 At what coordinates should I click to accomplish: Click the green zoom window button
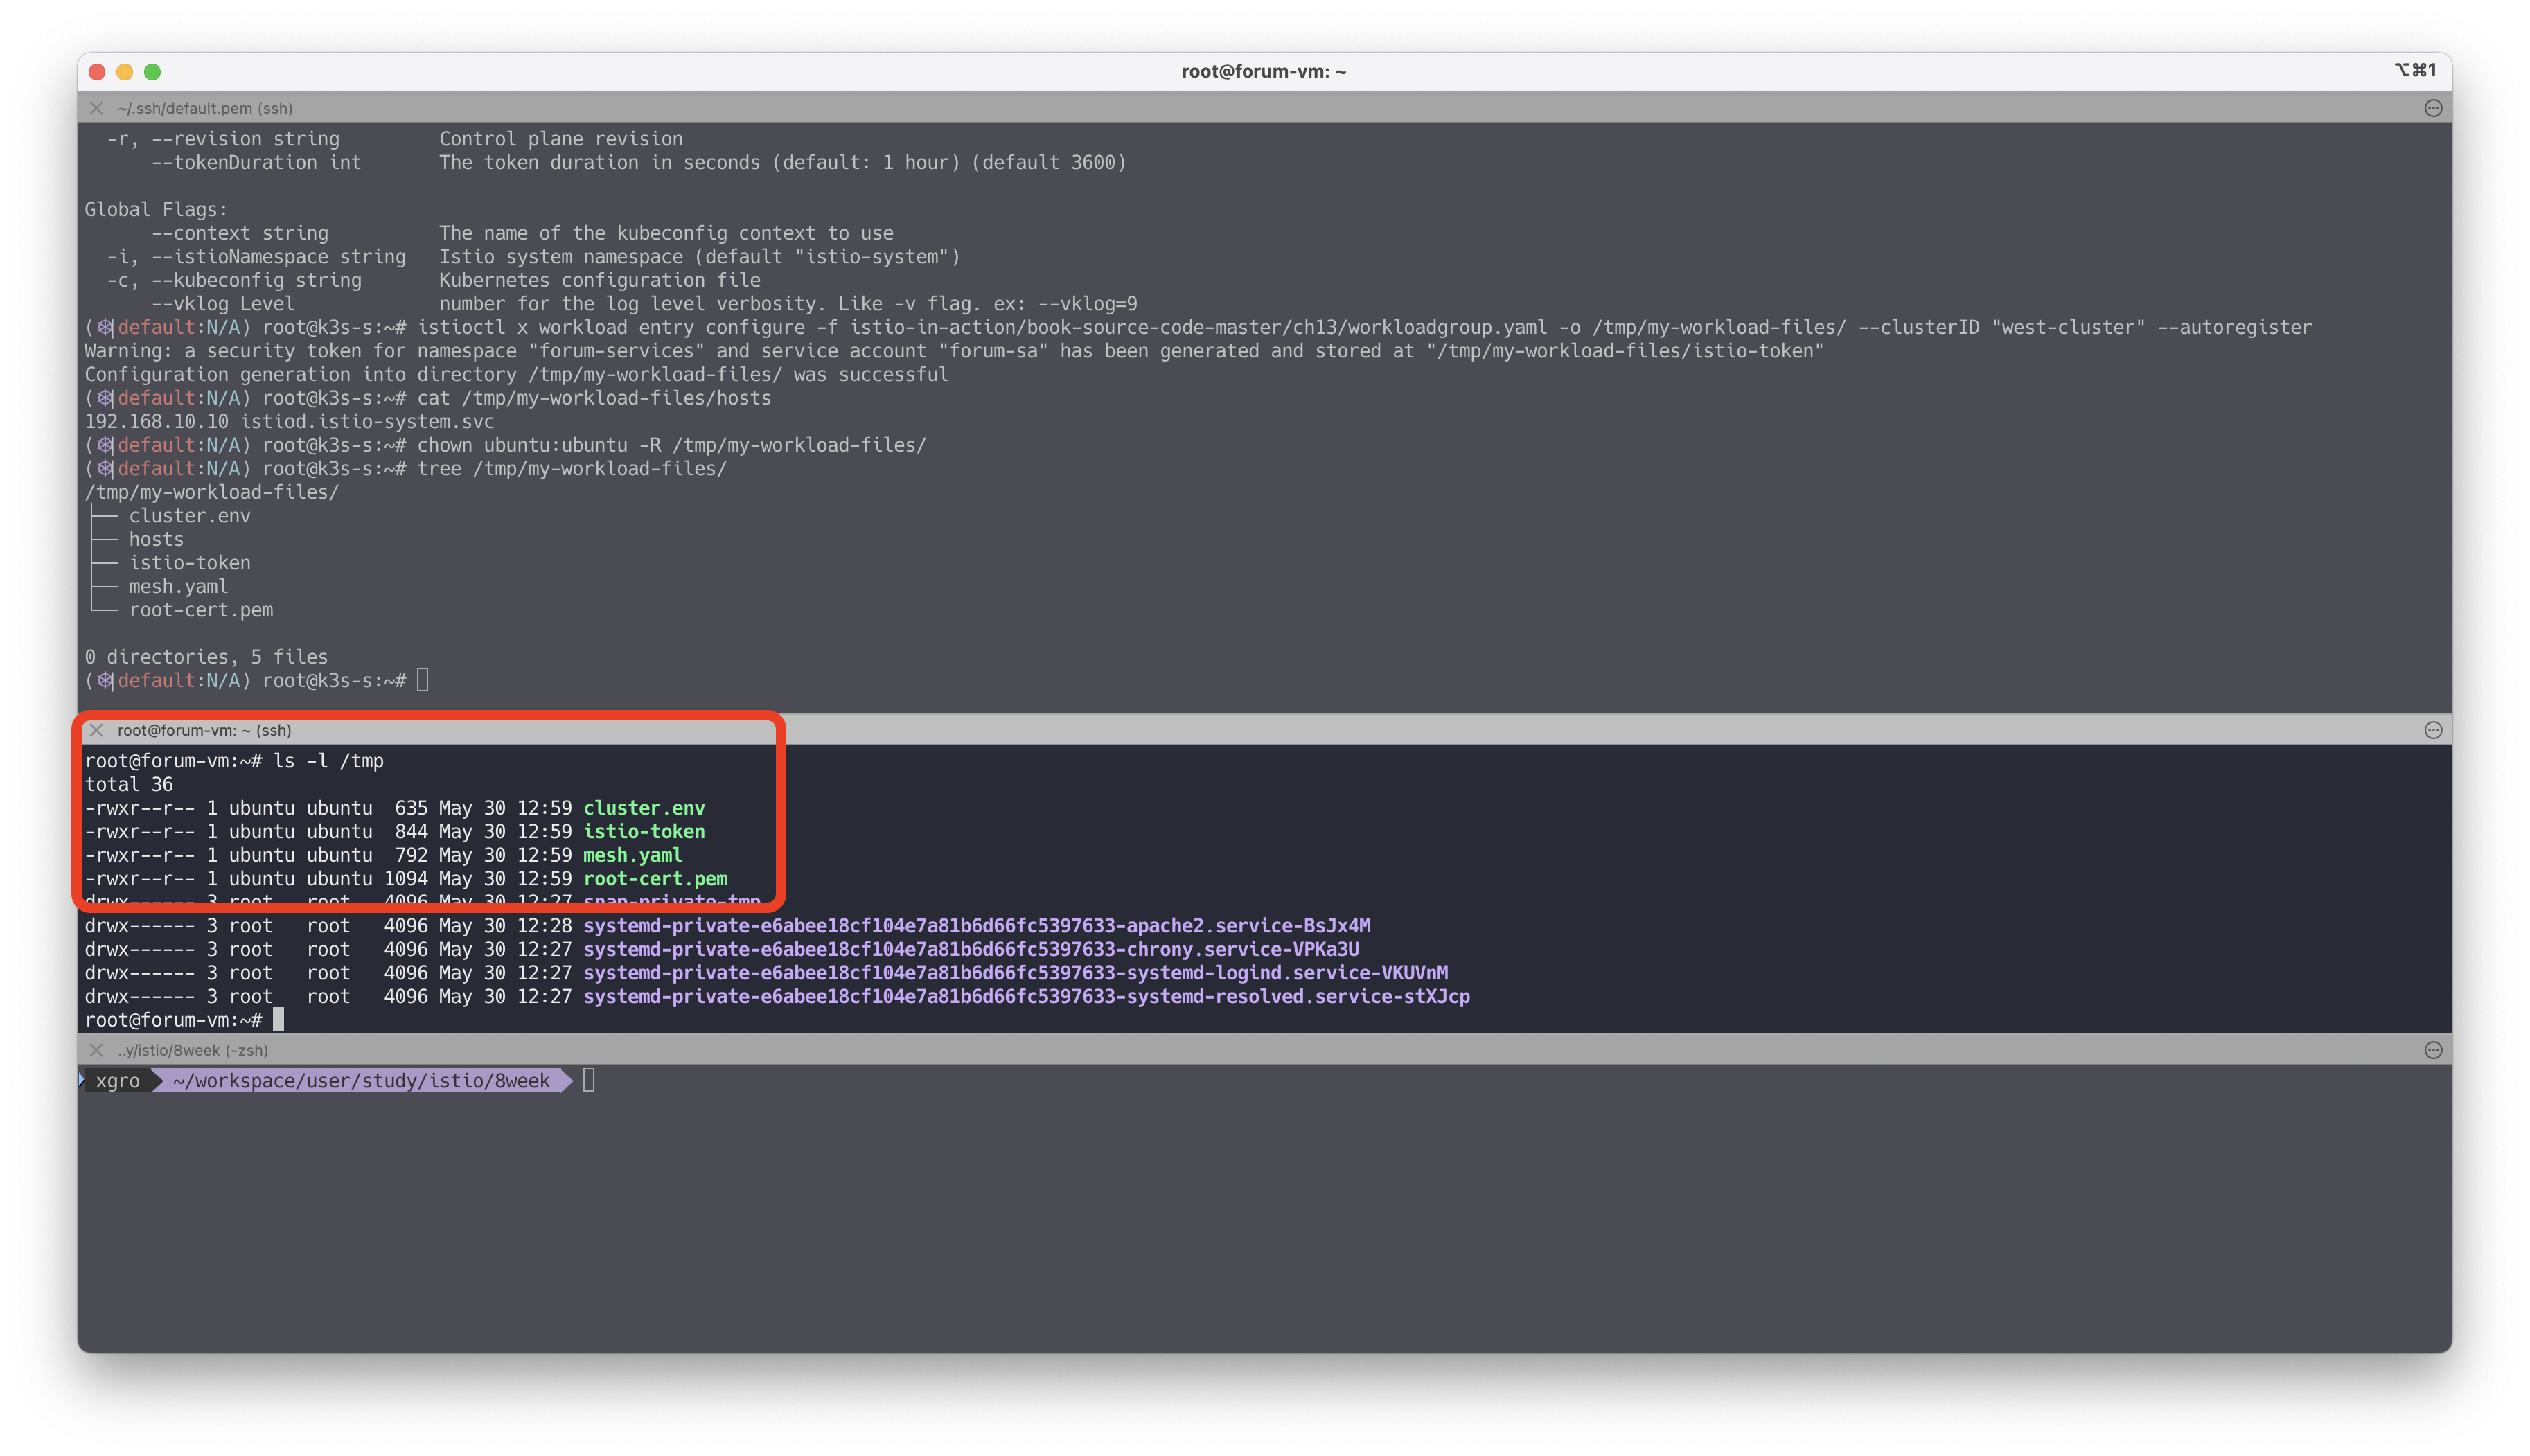click(153, 72)
